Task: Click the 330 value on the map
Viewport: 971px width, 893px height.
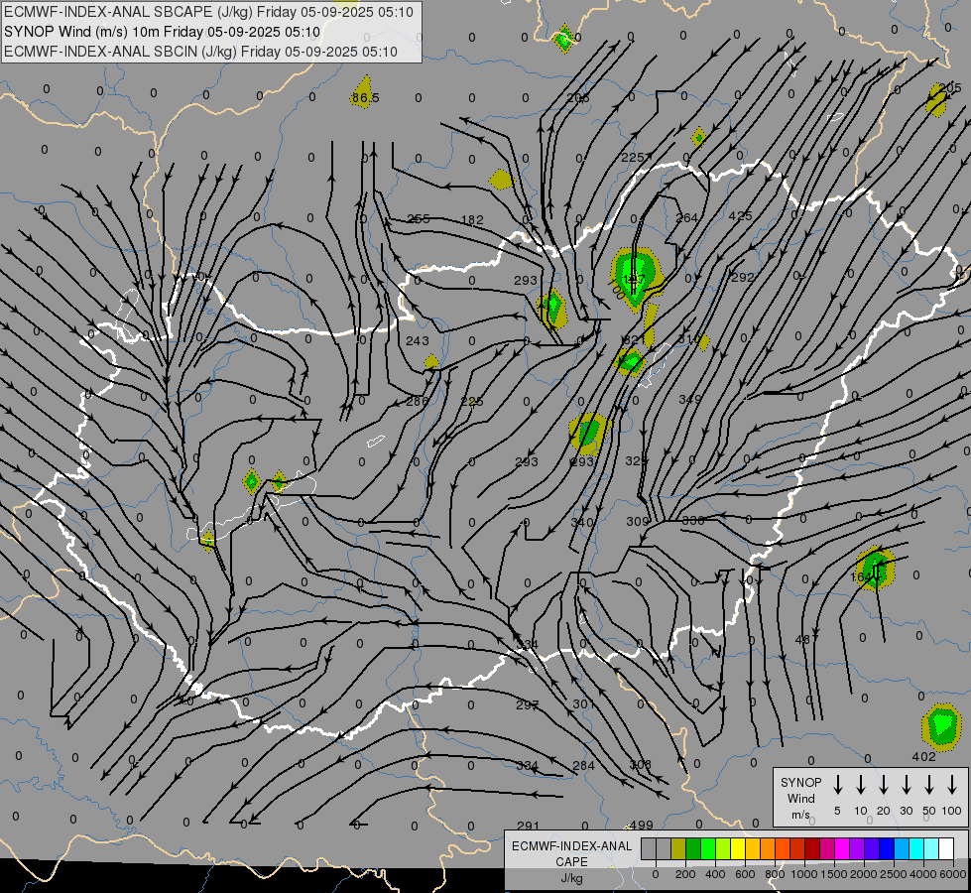Action: tap(693, 521)
